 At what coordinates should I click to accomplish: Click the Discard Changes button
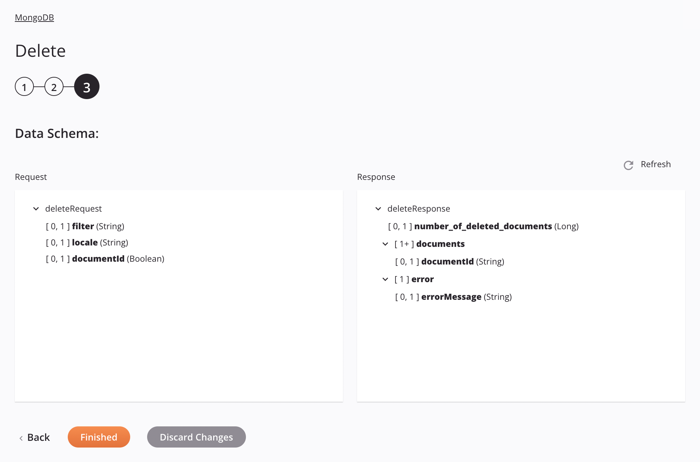[x=196, y=436]
